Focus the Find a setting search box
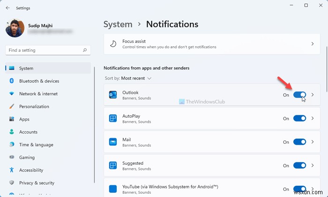Viewport: 328px width, 197px height. 48,50
